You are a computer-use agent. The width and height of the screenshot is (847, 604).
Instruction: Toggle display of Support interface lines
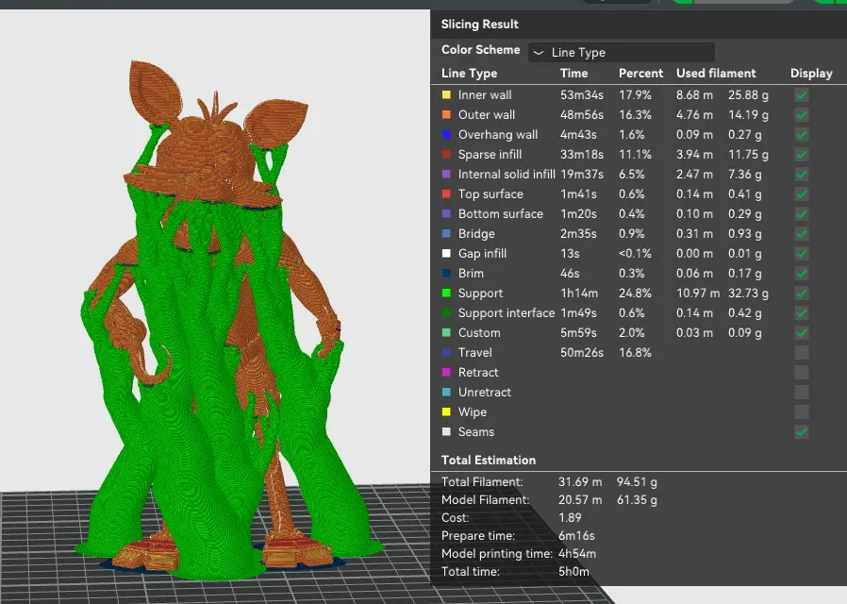pyautogui.click(x=802, y=312)
